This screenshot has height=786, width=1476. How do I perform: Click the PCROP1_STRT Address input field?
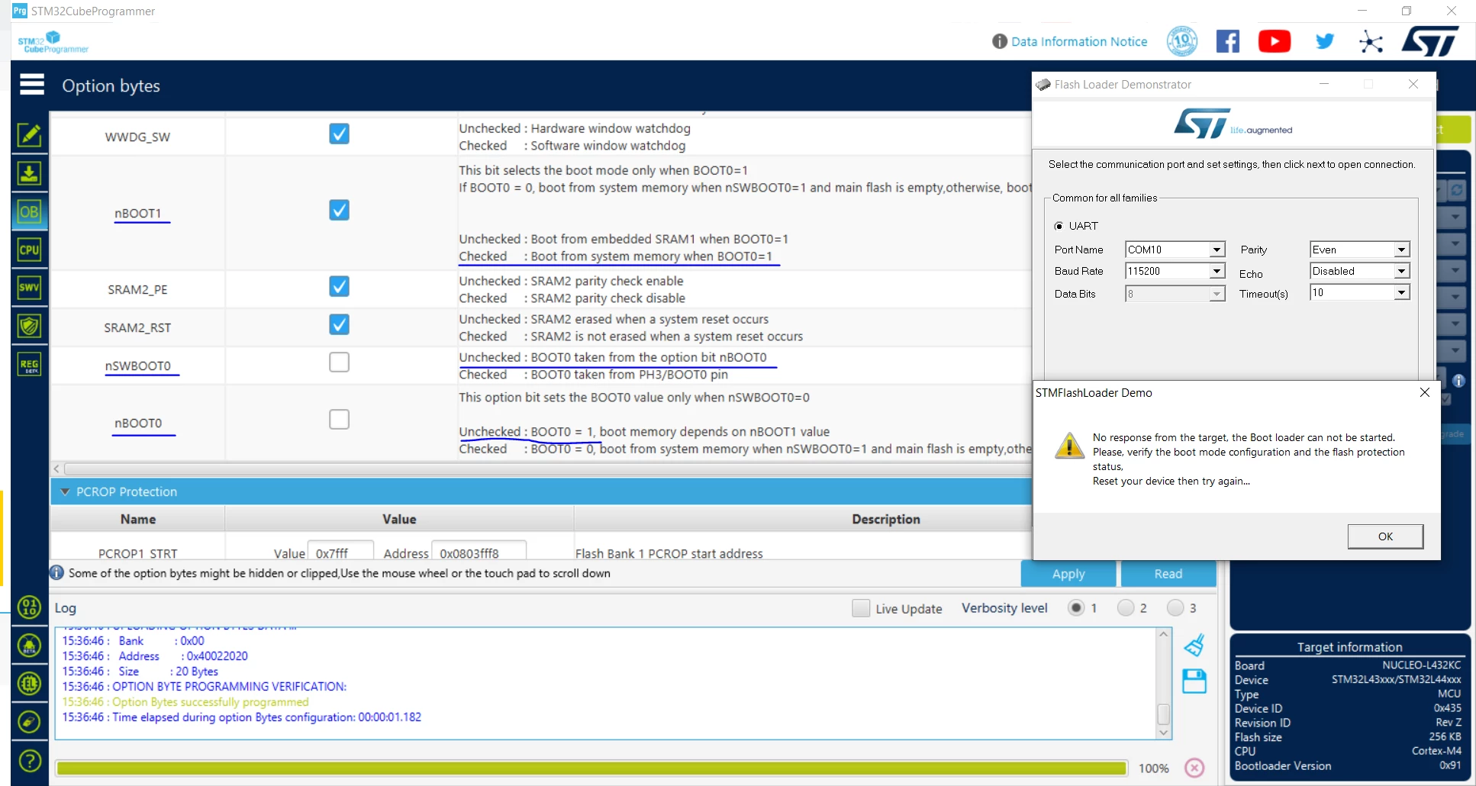tap(479, 551)
